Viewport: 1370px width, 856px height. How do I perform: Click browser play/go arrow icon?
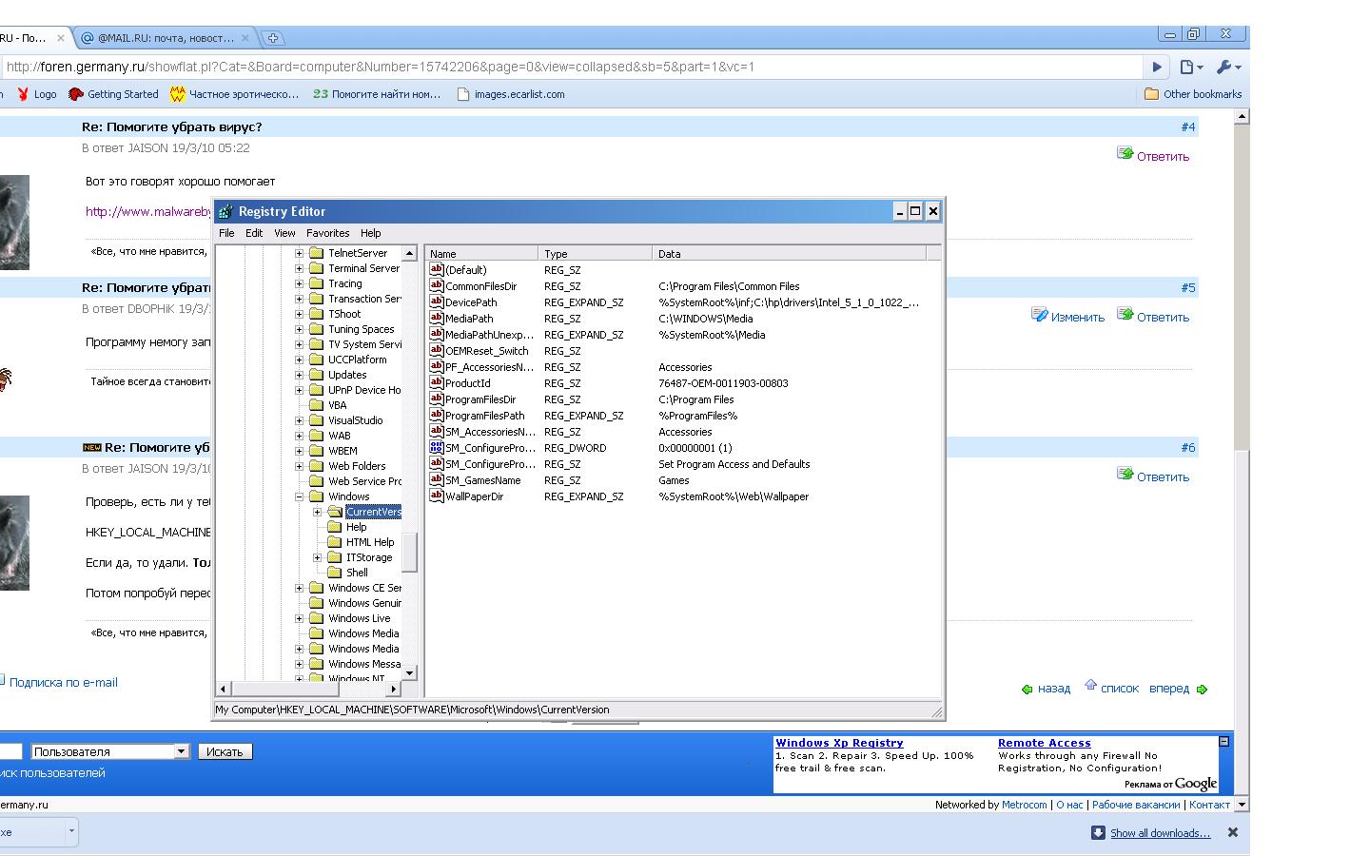pos(1157,67)
